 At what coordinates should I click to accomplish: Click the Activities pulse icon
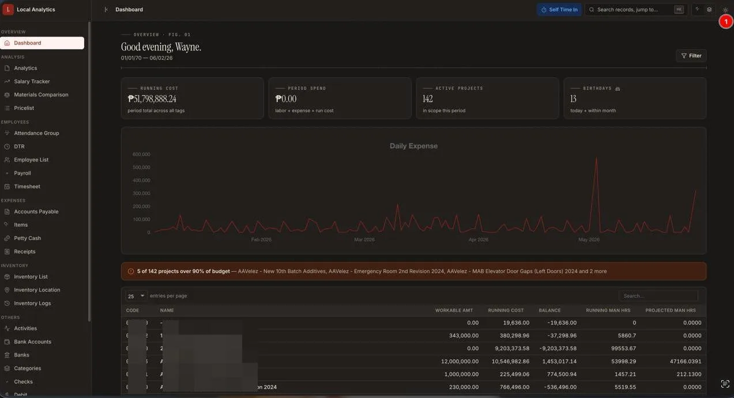click(7, 328)
